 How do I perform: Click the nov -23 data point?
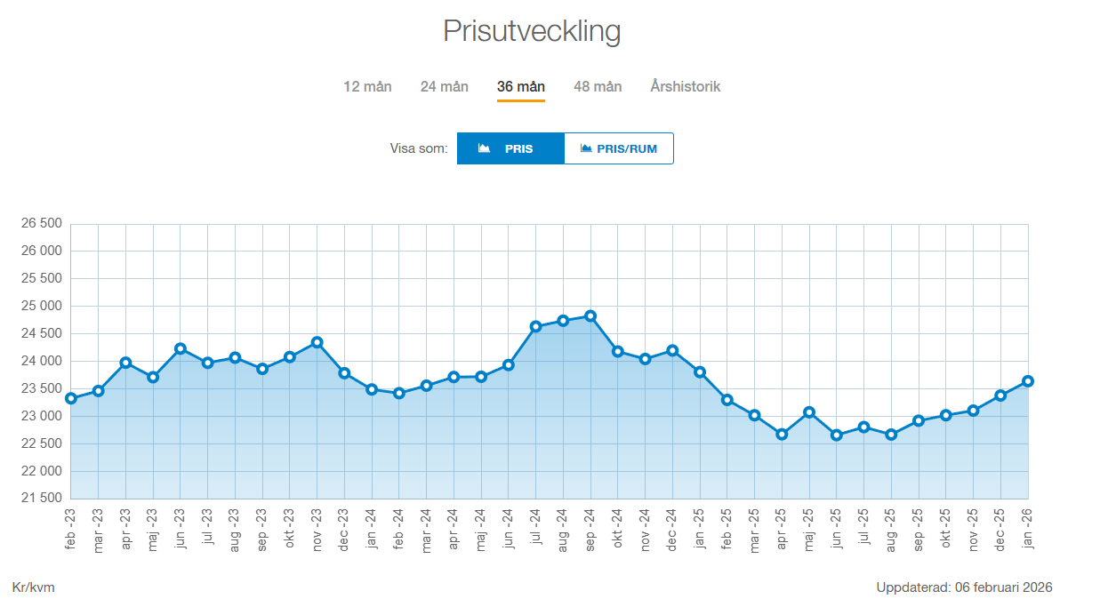[x=317, y=342]
